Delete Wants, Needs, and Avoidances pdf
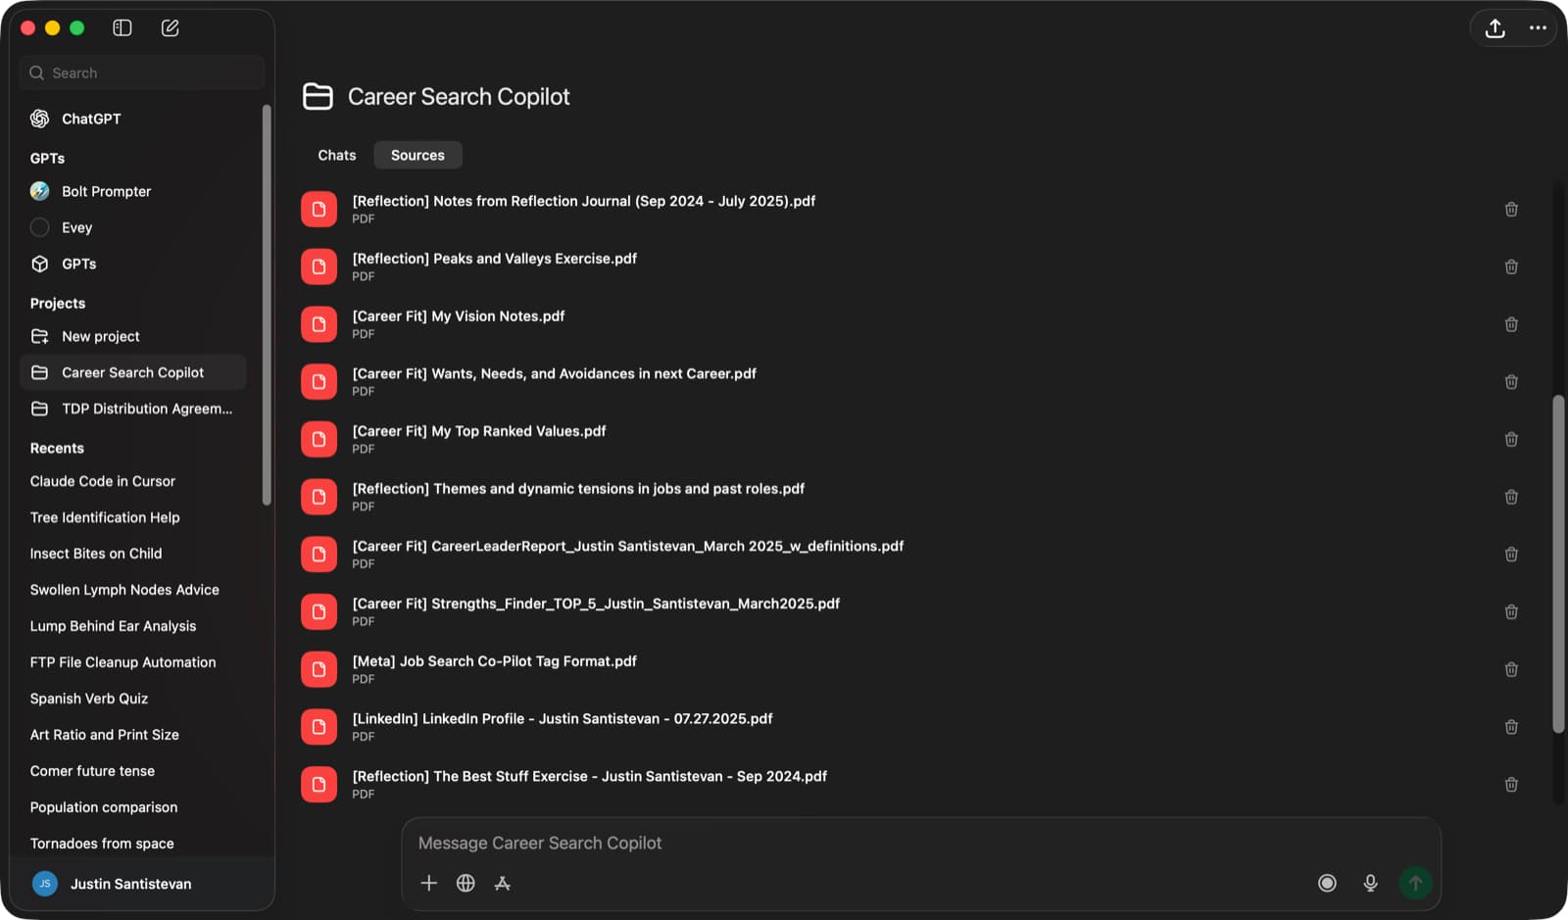Viewport: 1568px width, 920px height. (1511, 381)
